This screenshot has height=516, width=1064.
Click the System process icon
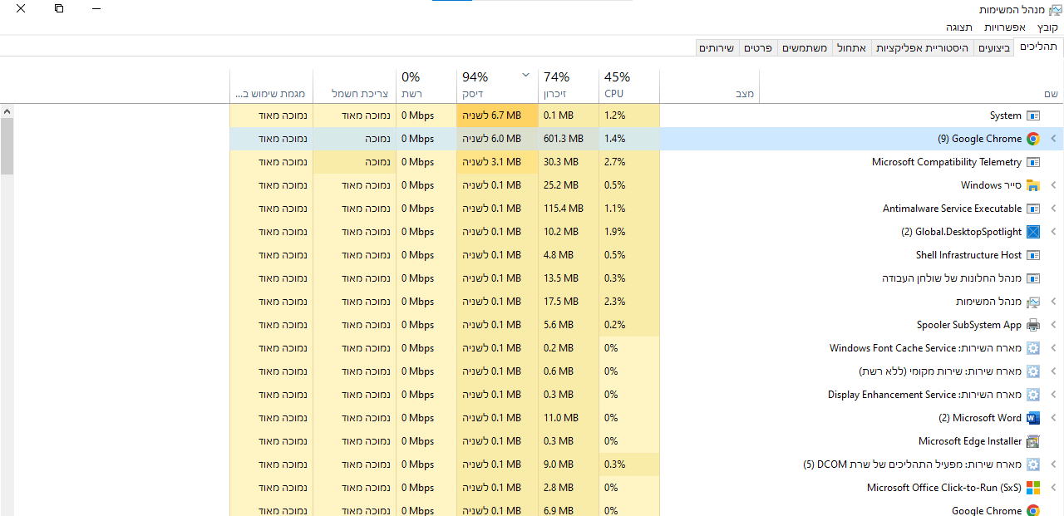click(1033, 115)
